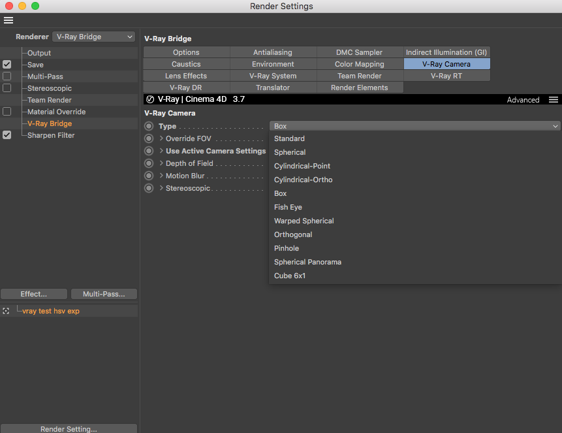Click the Render Setting... button

click(x=69, y=428)
